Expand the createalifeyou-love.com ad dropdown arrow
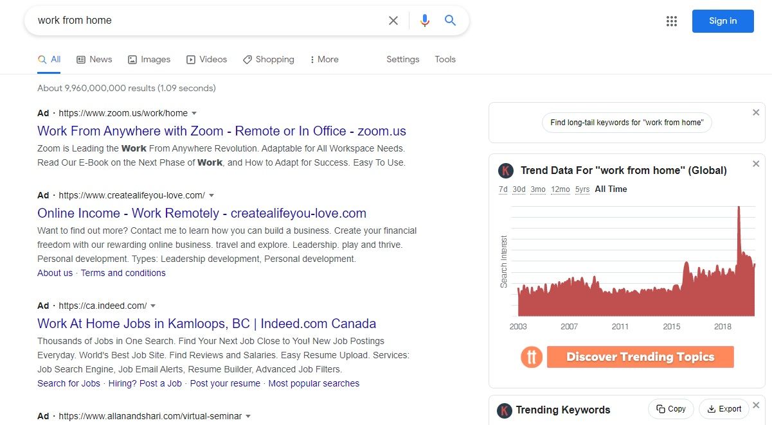Image resolution: width=772 pixels, height=425 pixels. click(x=211, y=195)
